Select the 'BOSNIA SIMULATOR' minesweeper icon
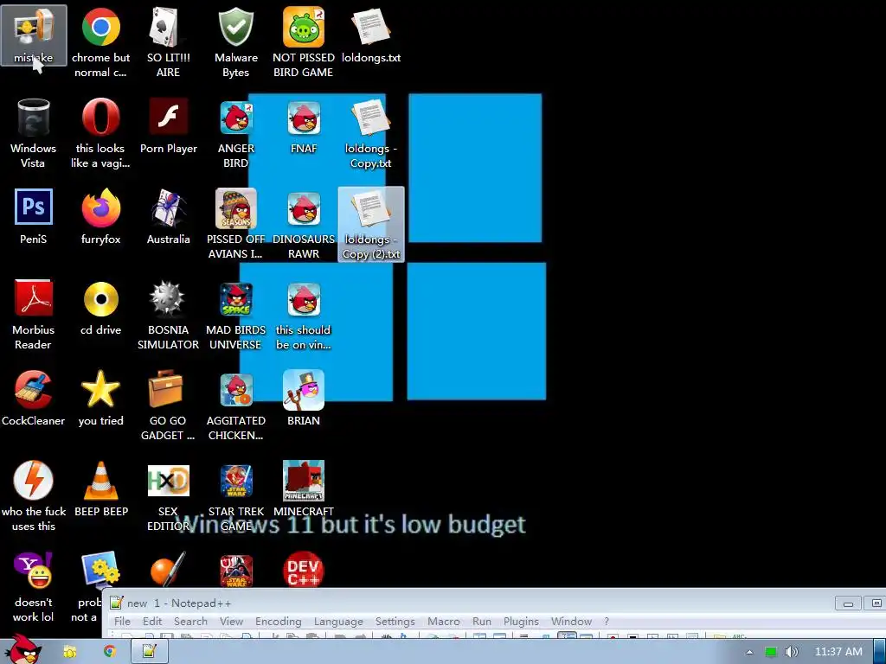This screenshot has height=664, width=886. point(168,315)
